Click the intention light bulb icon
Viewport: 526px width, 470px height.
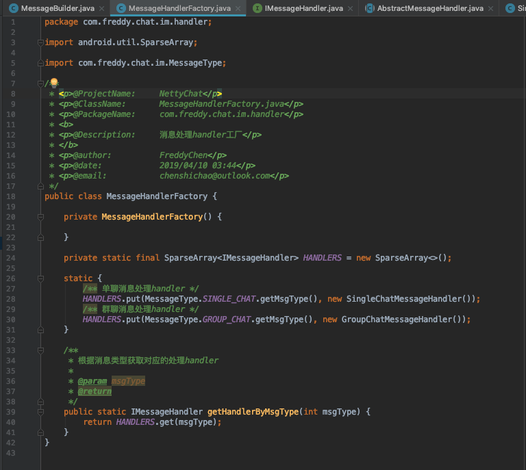click(x=54, y=82)
